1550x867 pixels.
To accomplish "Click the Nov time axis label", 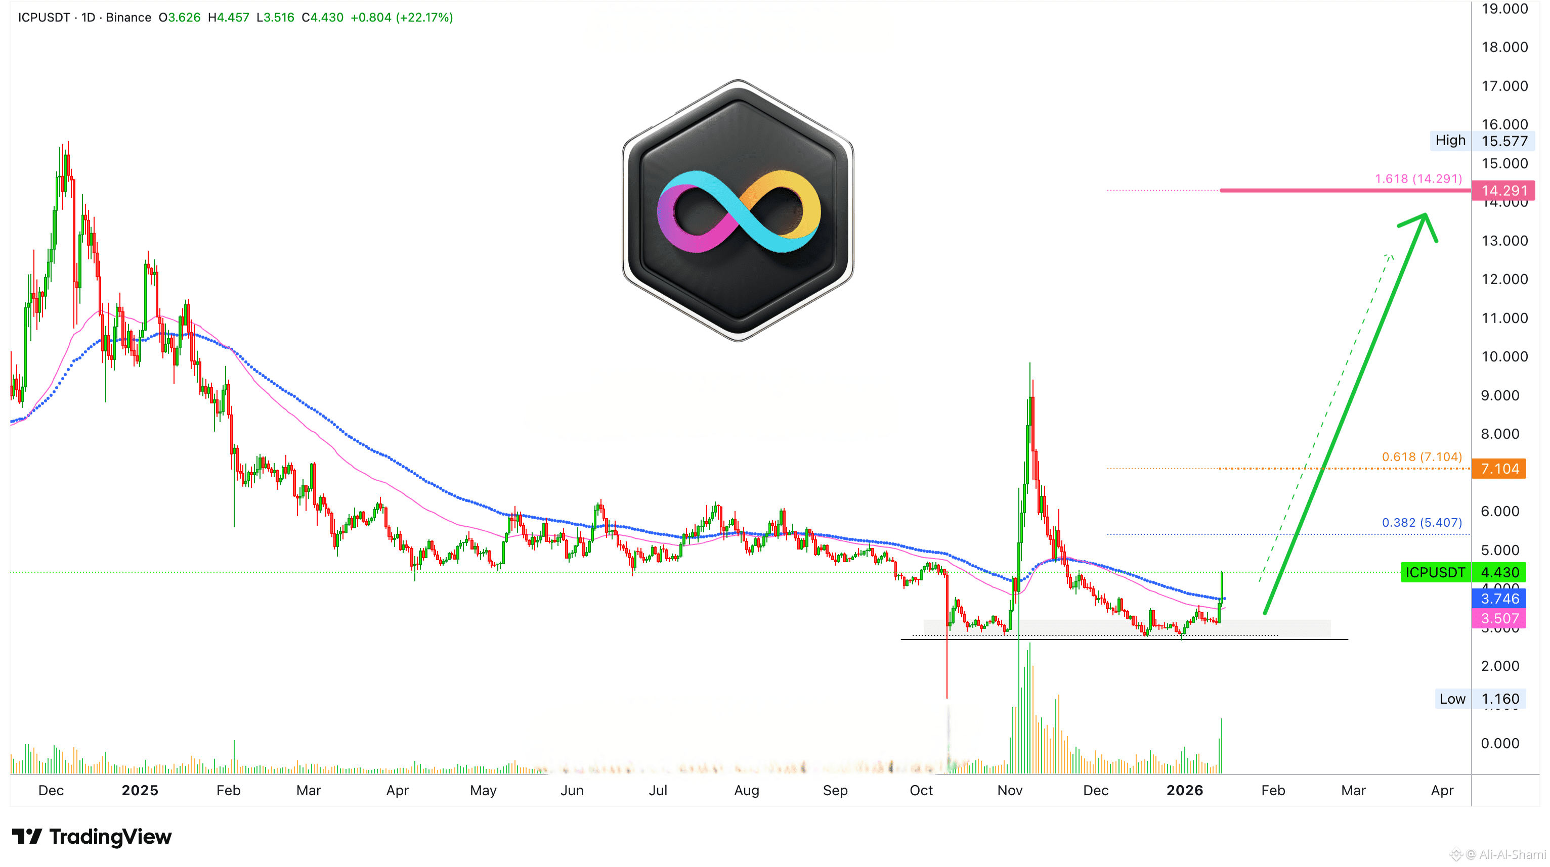I will (x=1010, y=790).
